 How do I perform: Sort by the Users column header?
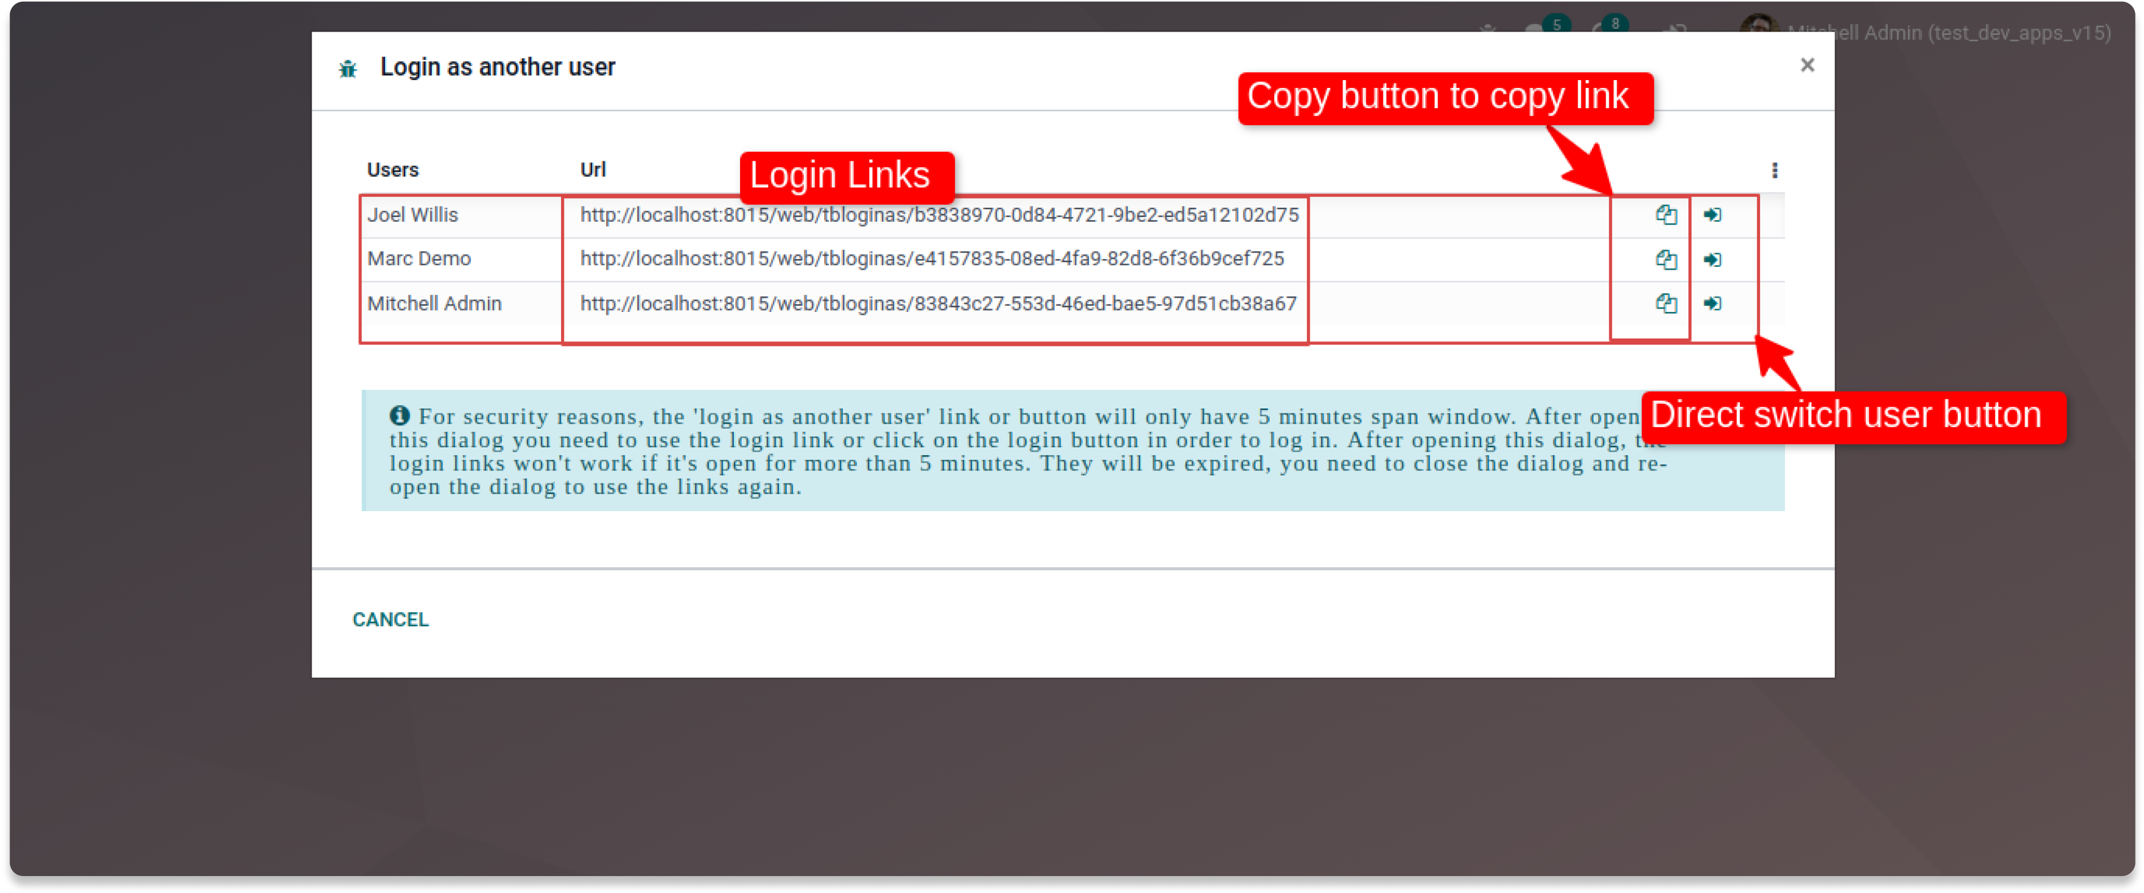[393, 170]
